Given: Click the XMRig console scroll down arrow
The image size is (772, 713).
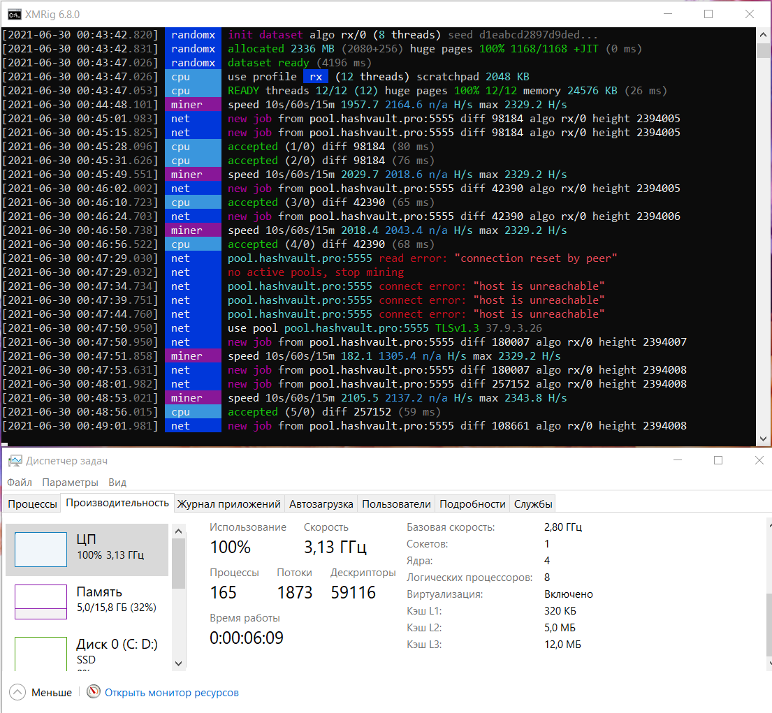Looking at the screenshot, I should (x=763, y=439).
